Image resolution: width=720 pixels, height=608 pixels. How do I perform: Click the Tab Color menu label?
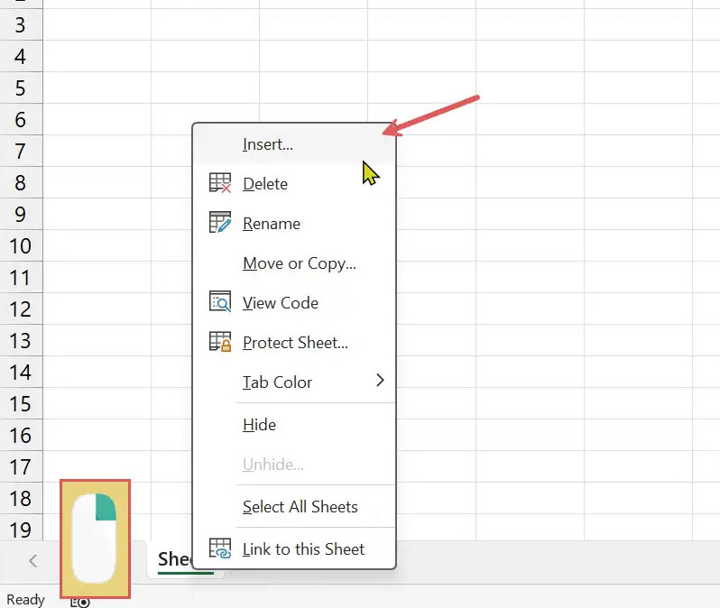click(277, 382)
